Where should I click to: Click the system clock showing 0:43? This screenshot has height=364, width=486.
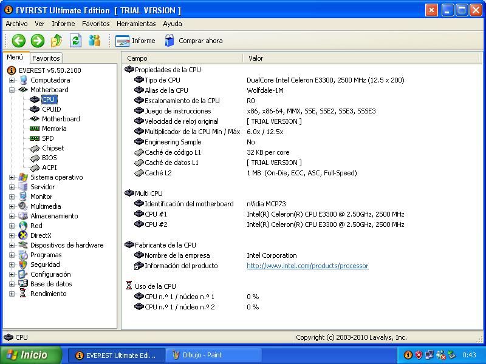[469, 355]
